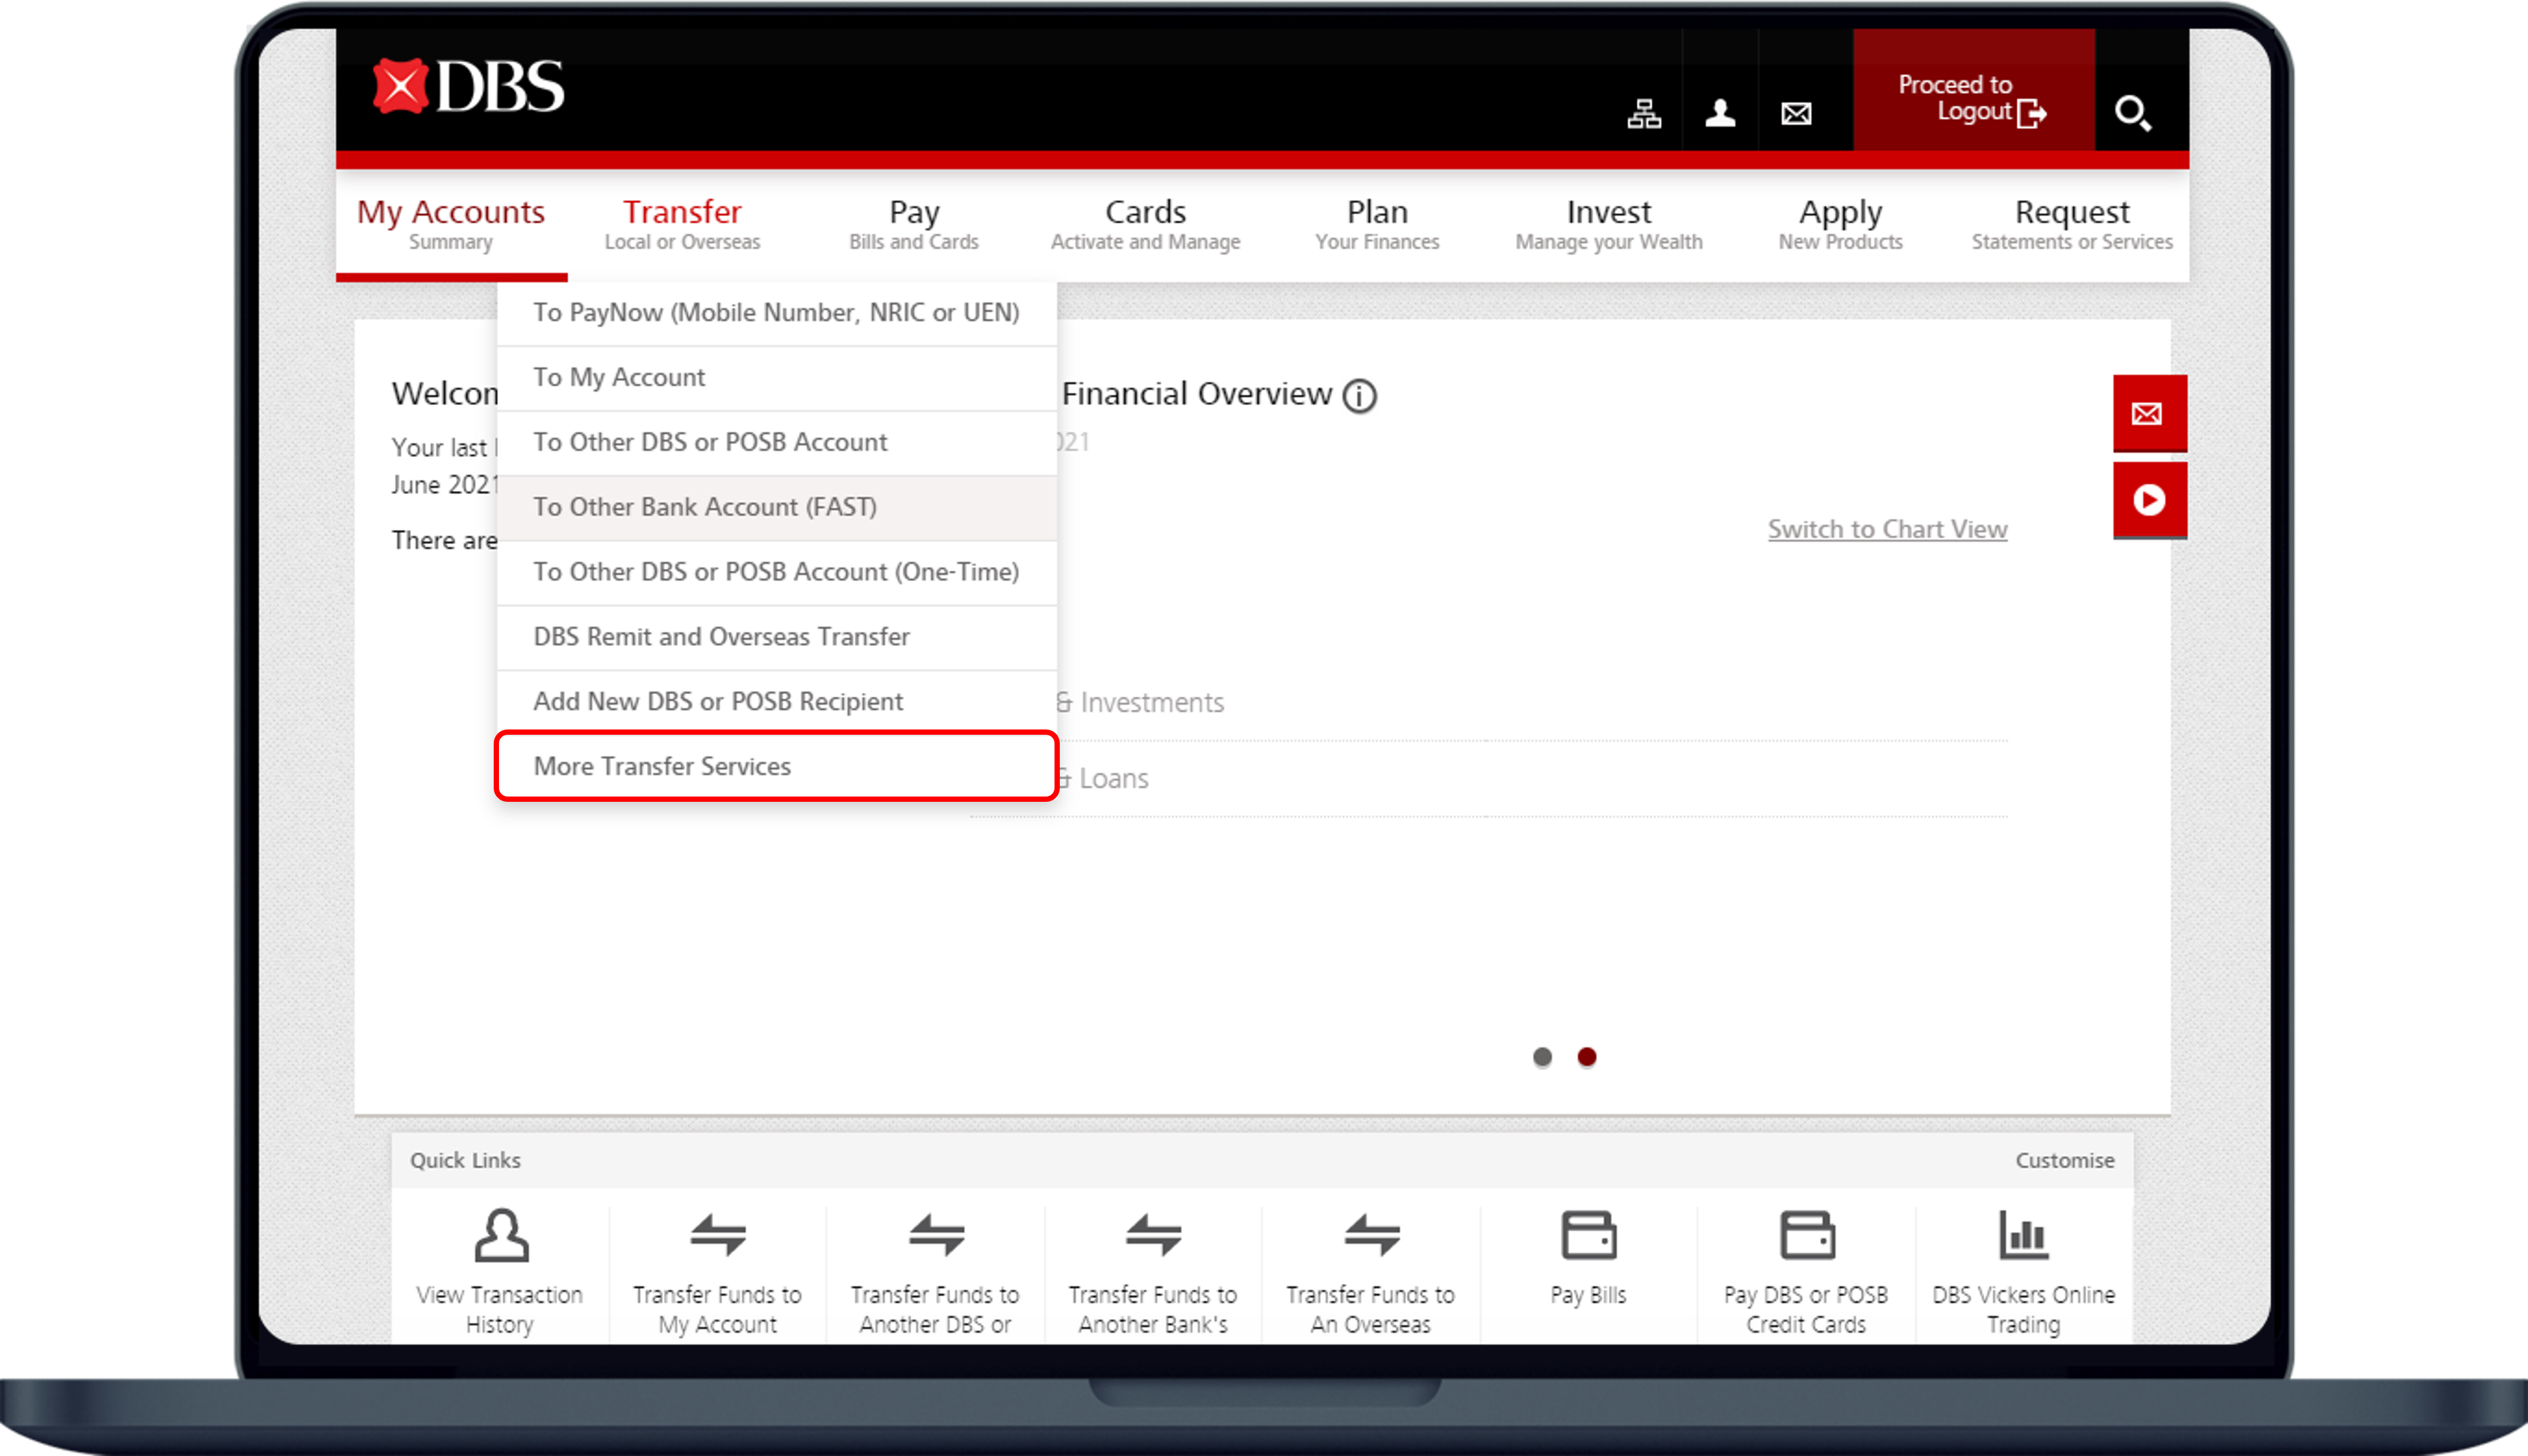Choose Add New DBS or POSB Recipient
Viewport: 2528px width, 1456px height.
click(777, 702)
